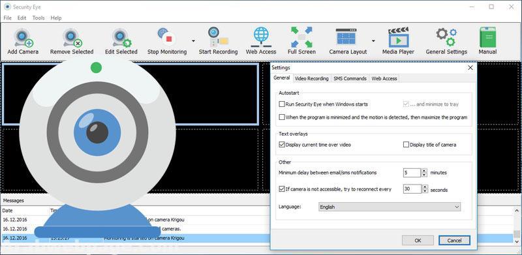
Task: Expand the Stop Monitoring dropdown arrow
Action: (193, 41)
